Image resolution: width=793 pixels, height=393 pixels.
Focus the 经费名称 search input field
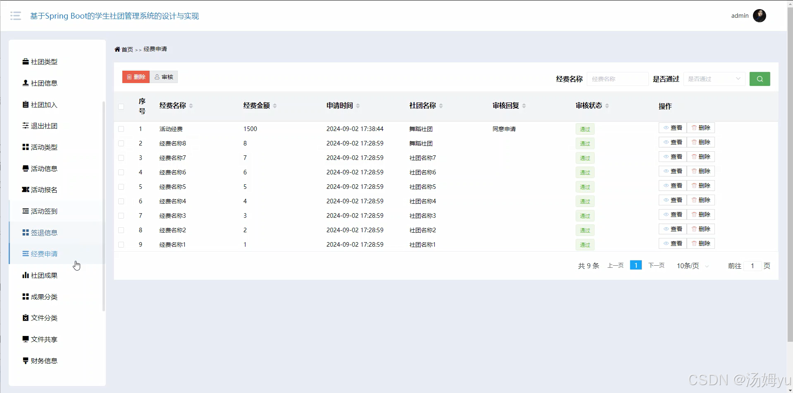tap(617, 79)
